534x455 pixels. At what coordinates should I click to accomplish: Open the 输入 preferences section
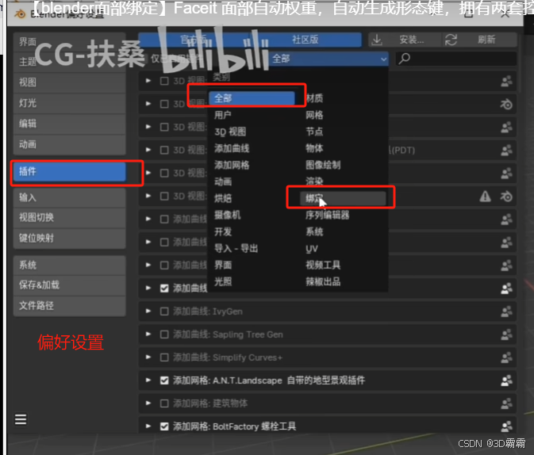(x=70, y=197)
